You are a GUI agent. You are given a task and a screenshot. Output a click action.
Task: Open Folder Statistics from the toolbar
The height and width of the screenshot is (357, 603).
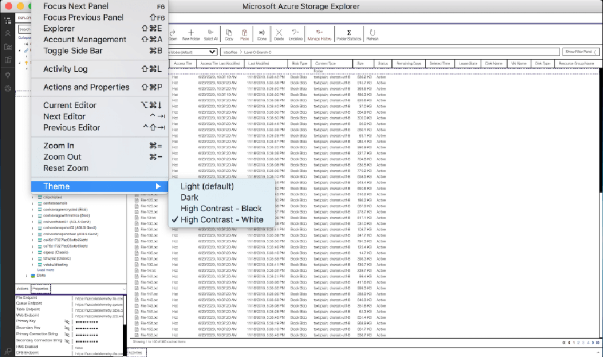tap(349, 34)
